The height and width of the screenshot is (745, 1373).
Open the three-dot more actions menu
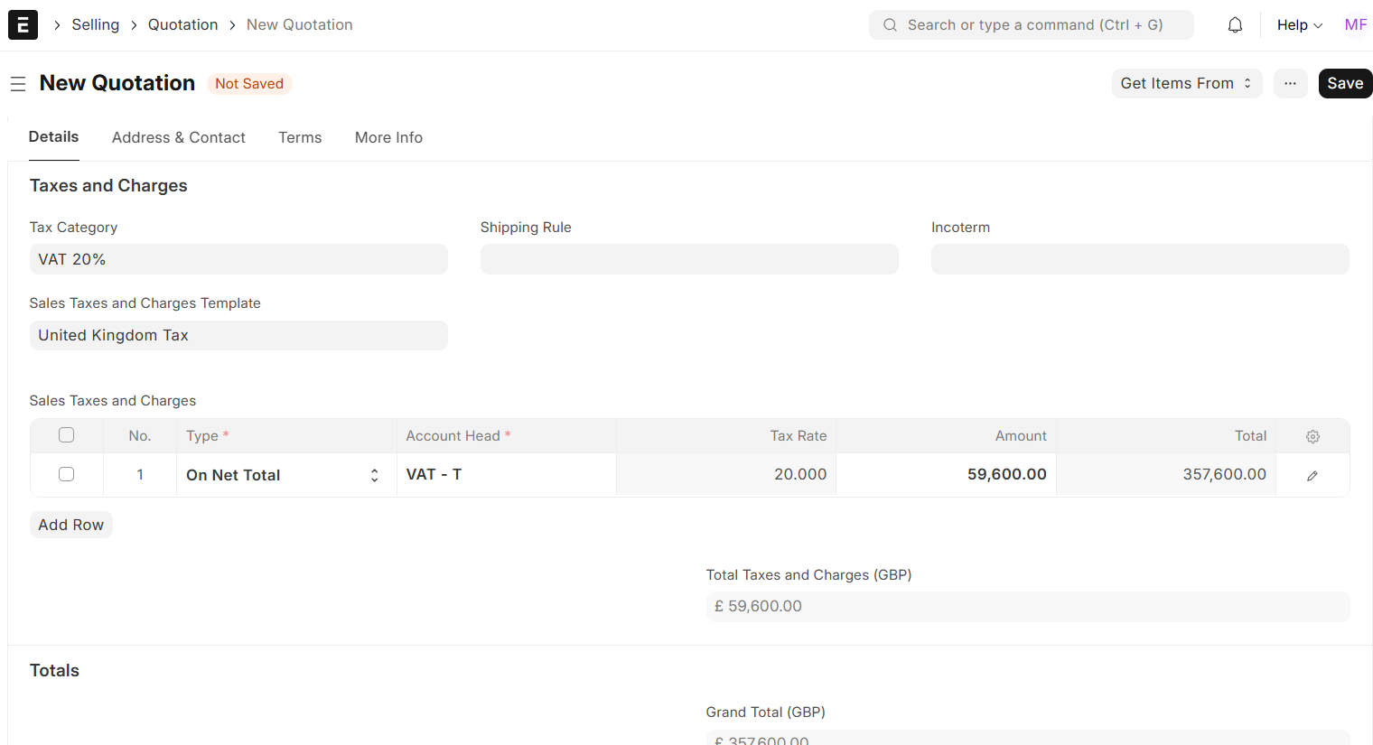1290,83
